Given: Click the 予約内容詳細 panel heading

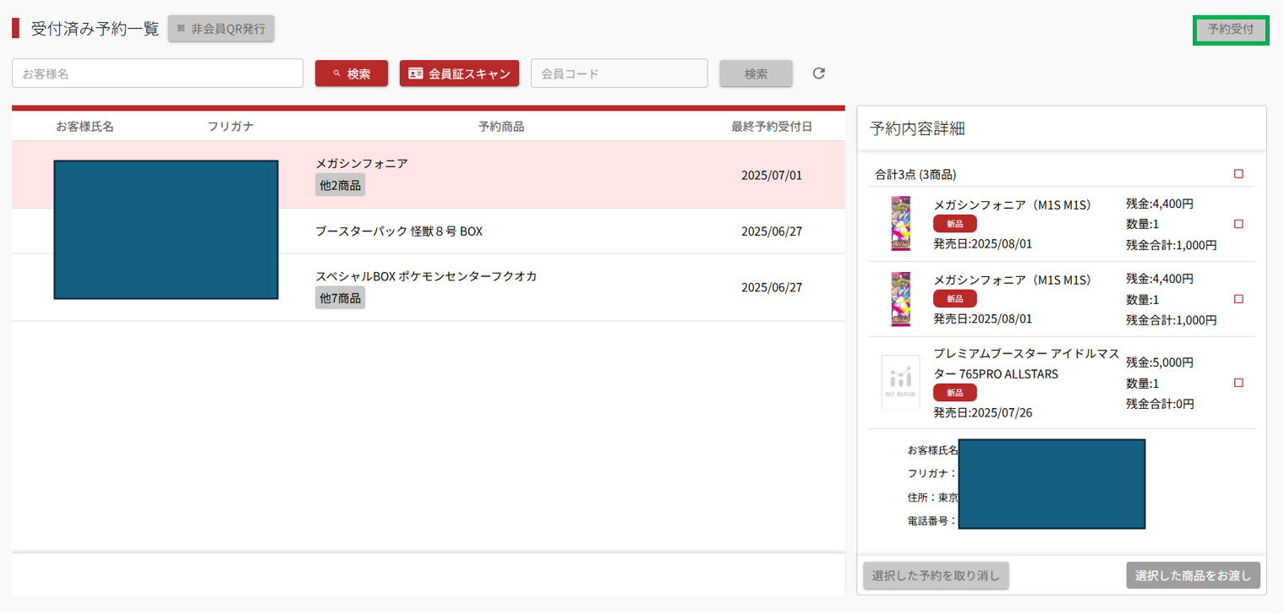Looking at the screenshot, I should [917, 128].
